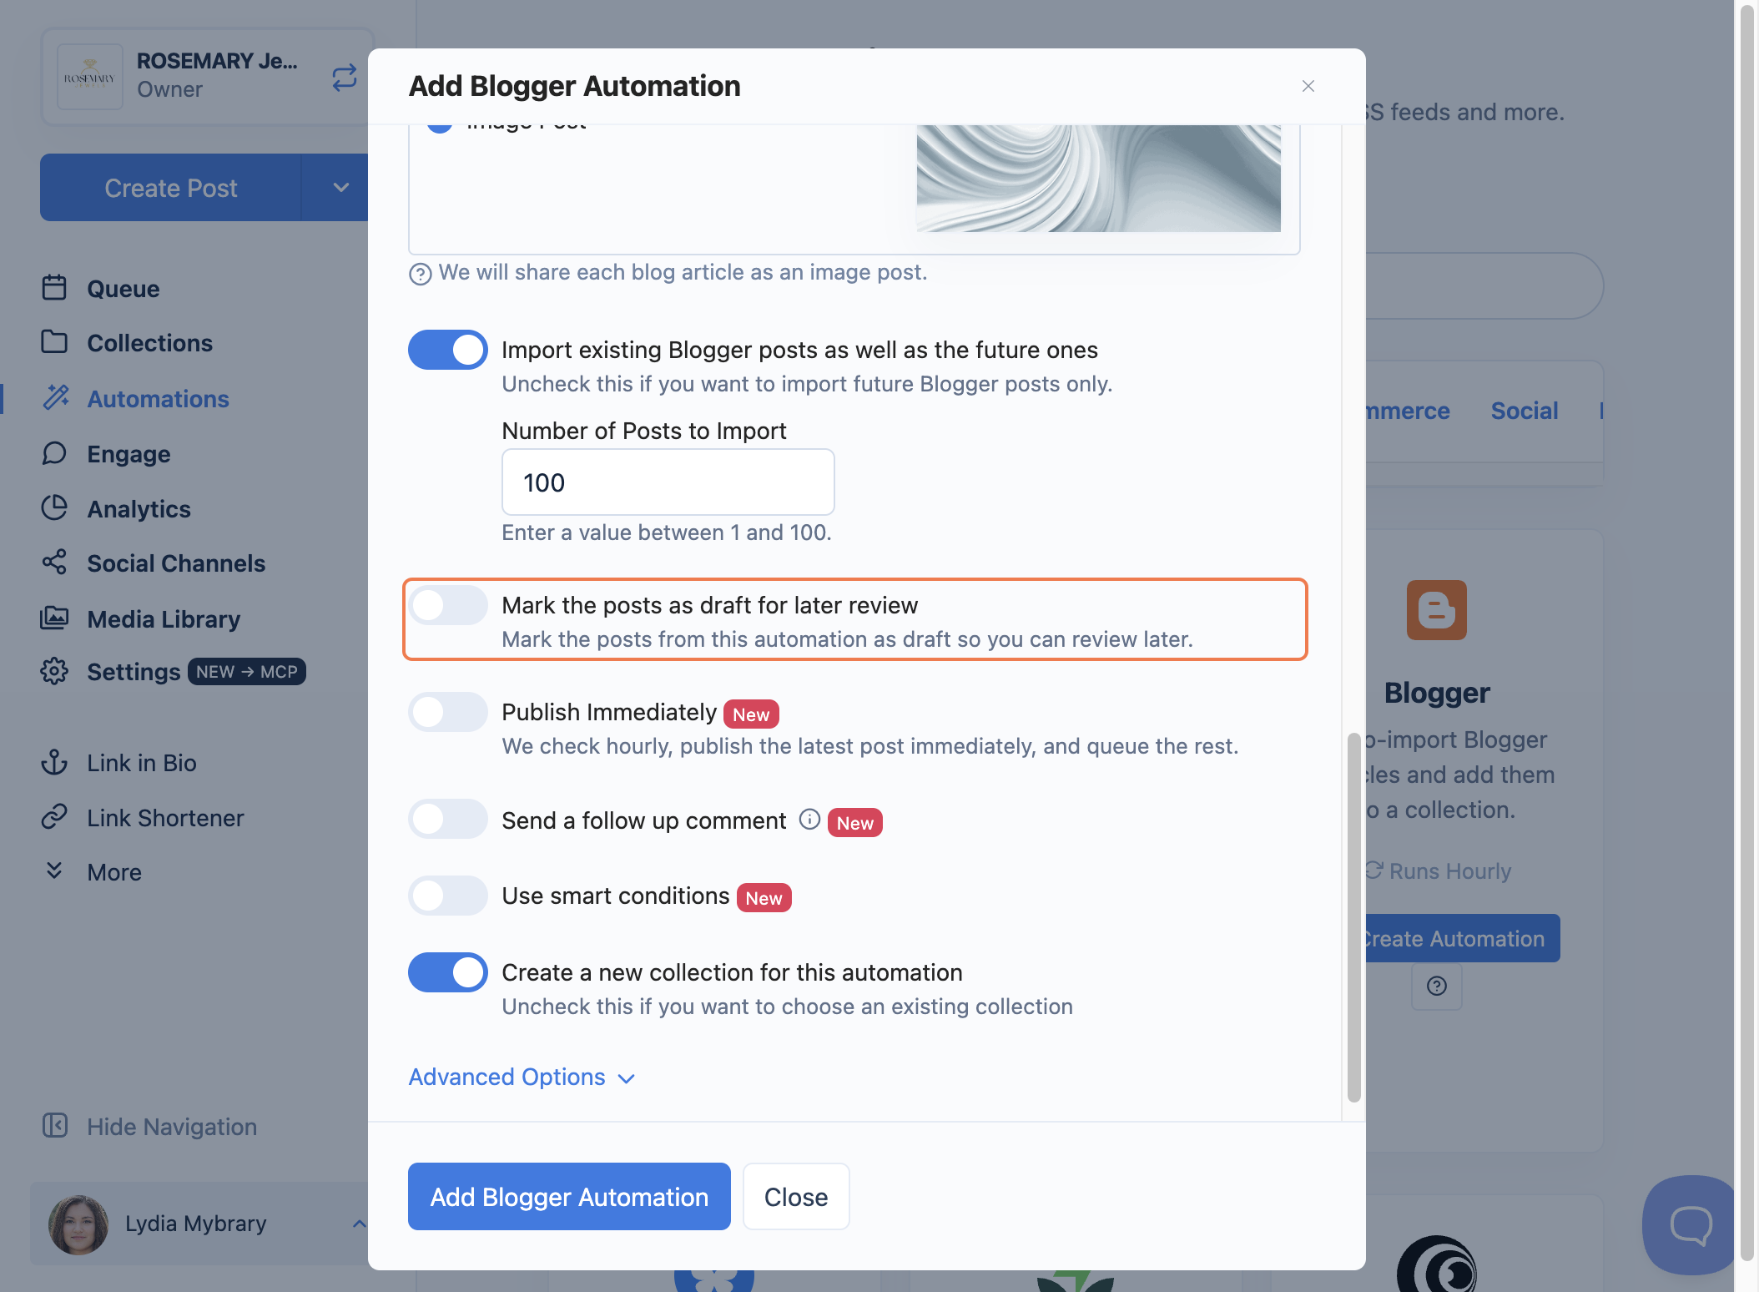Viewport: 1759px width, 1292px height.
Task: Expand the More navigation section
Action: tap(114, 872)
